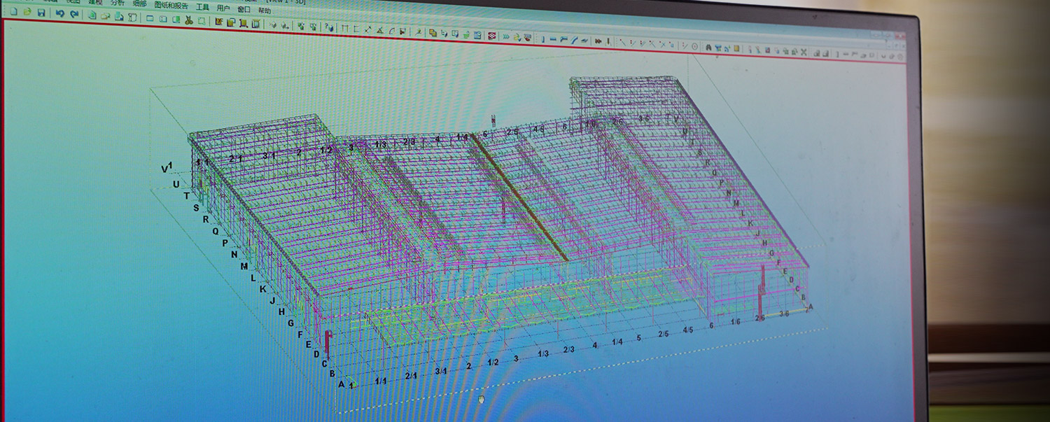Activate the create beam tool icon
1050x422 pixels.
click(552, 40)
